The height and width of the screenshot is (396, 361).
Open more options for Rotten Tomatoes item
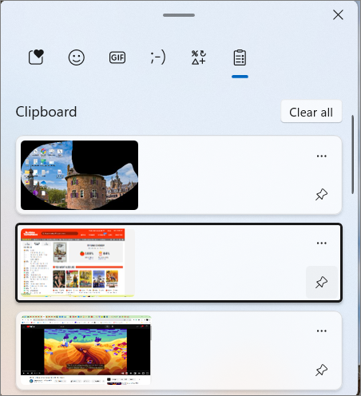[x=322, y=243]
